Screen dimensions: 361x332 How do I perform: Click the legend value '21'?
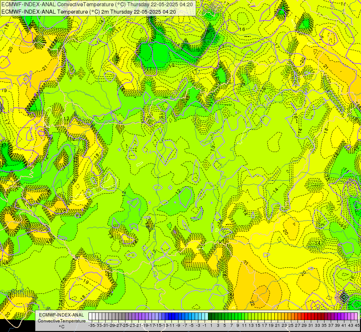[278, 326]
